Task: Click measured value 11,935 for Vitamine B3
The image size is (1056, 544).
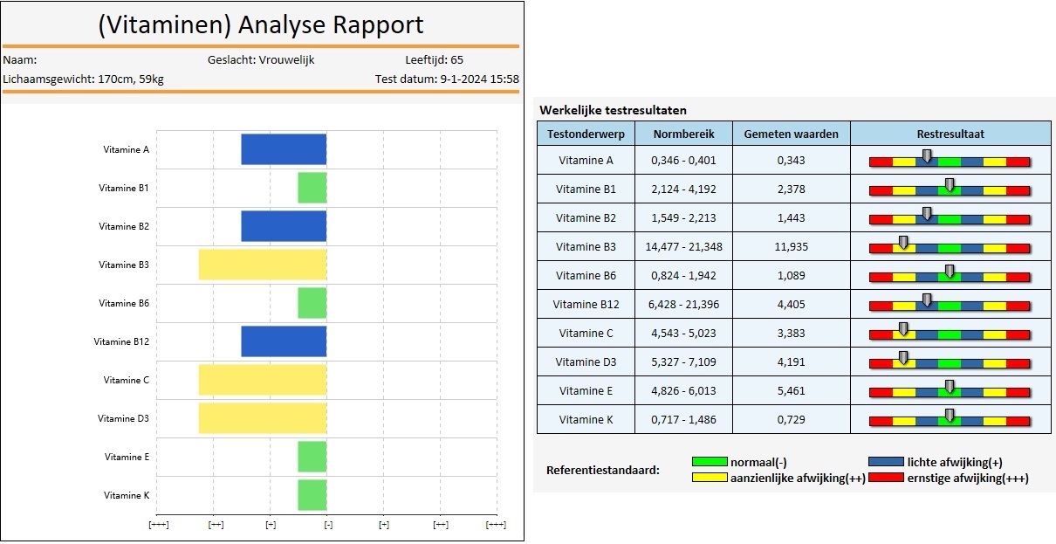Action: pos(791,247)
